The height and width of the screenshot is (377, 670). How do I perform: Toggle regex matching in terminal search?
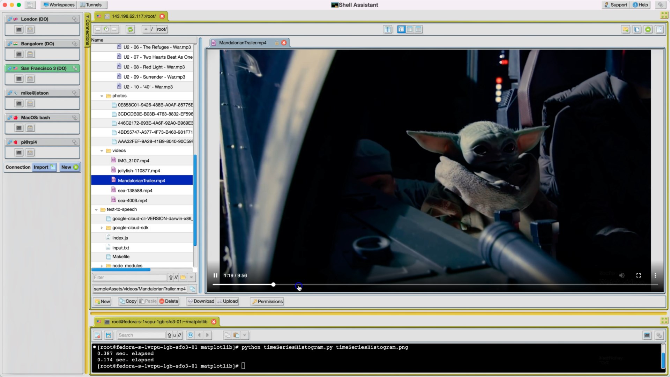pyautogui.click(x=179, y=335)
